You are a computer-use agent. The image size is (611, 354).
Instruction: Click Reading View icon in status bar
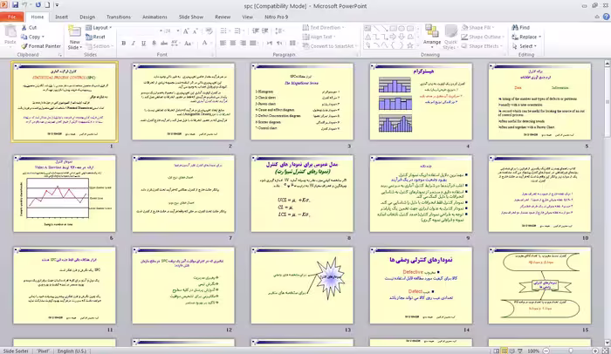(x=511, y=351)
